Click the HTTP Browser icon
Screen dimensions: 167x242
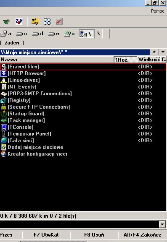point(4,73)
